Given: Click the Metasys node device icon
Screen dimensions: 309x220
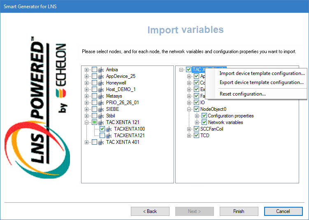Looking at the screenshot, I should (x=101, y=96).
